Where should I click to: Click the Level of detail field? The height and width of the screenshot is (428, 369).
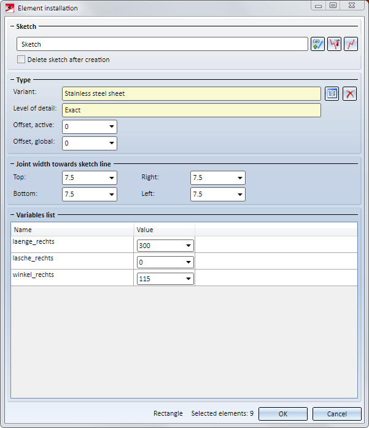191,110
